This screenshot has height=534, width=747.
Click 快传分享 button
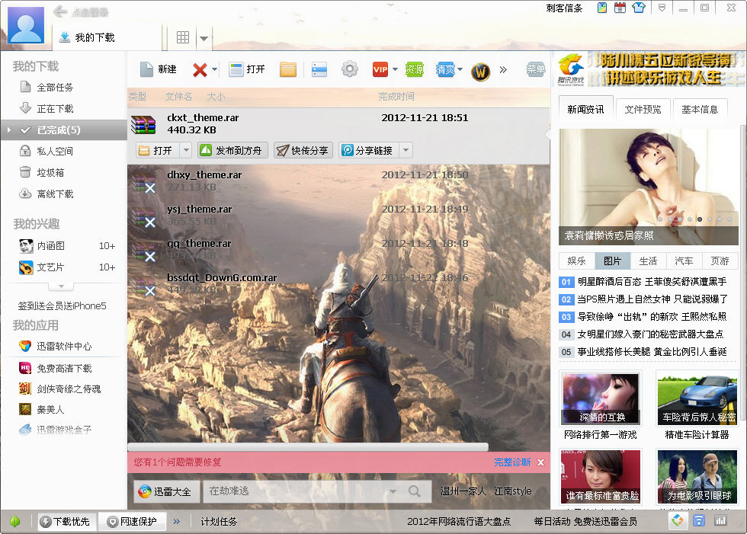click(x=303, y=150)
